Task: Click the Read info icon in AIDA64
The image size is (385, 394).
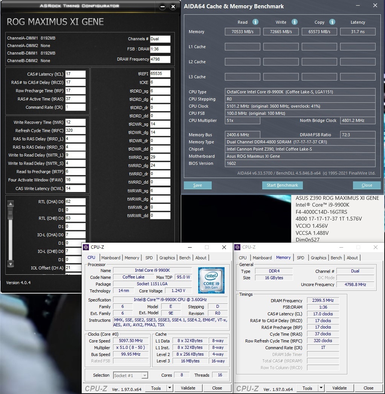Action: [x=255, y=22]
